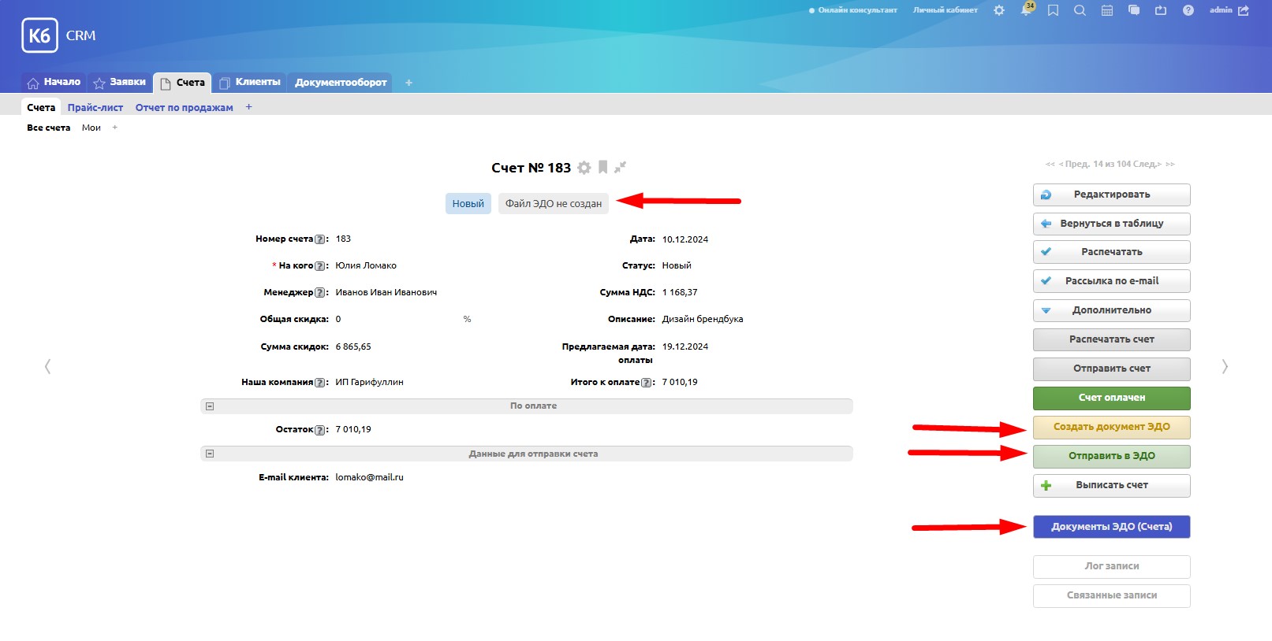Screen dimensions: 1272x641
Task: Expand the Дополнительно dropdown button
Action: click(1111, 310)
